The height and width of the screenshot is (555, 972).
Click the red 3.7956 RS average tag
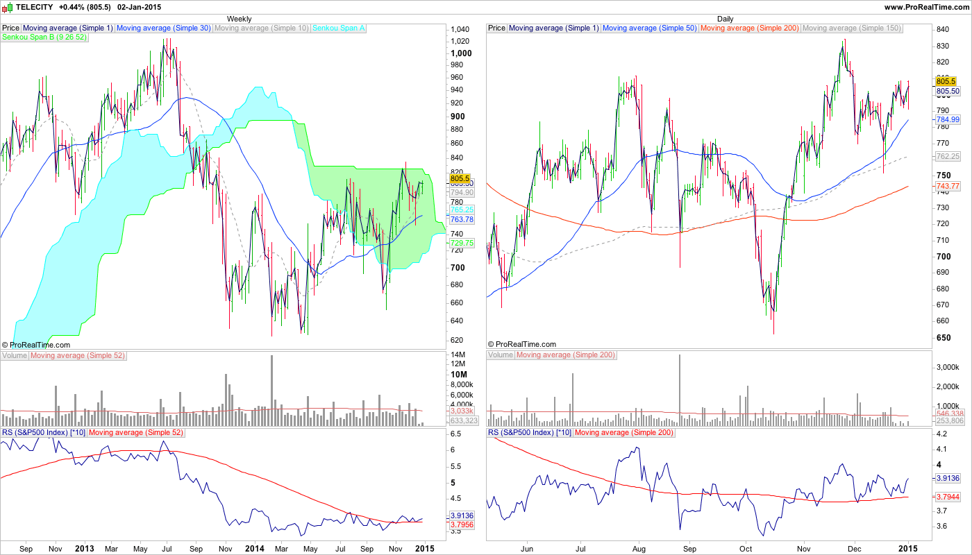(462, 524)
